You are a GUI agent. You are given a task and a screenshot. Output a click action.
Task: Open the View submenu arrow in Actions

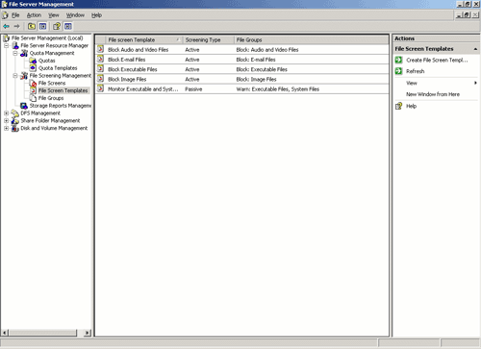coord(475,83)
